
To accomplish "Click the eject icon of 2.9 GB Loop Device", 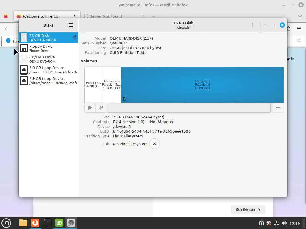I will pos(24,81).
